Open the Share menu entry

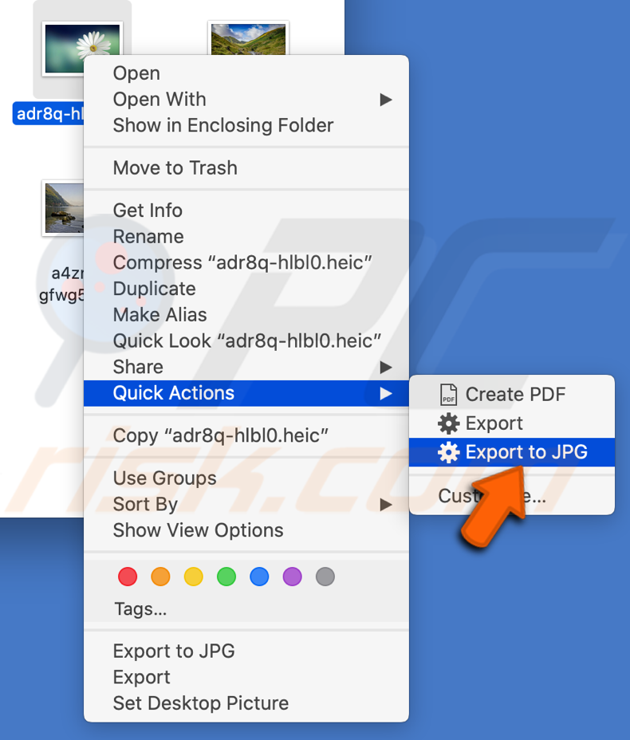(x=246, y=367)
